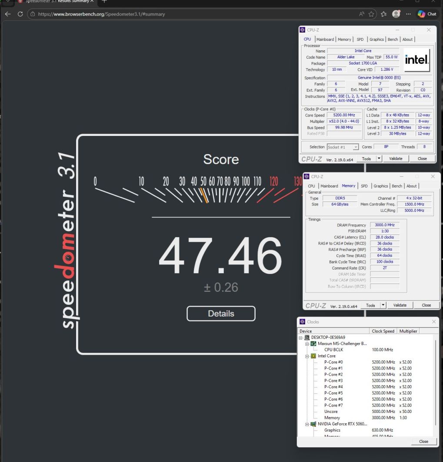Viewport: 443px width, 462px height.
Task: Select the P-Core #7 row in Clocks
Action: [x=366, y=406]
